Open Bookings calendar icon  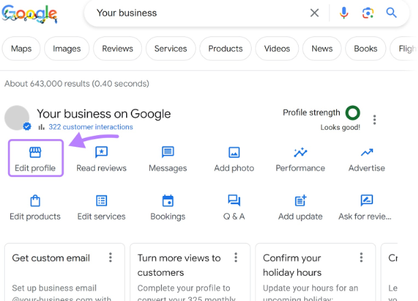168,201
